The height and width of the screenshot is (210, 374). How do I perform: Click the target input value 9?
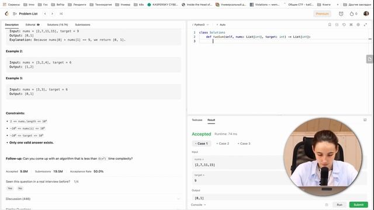[195, 180]
